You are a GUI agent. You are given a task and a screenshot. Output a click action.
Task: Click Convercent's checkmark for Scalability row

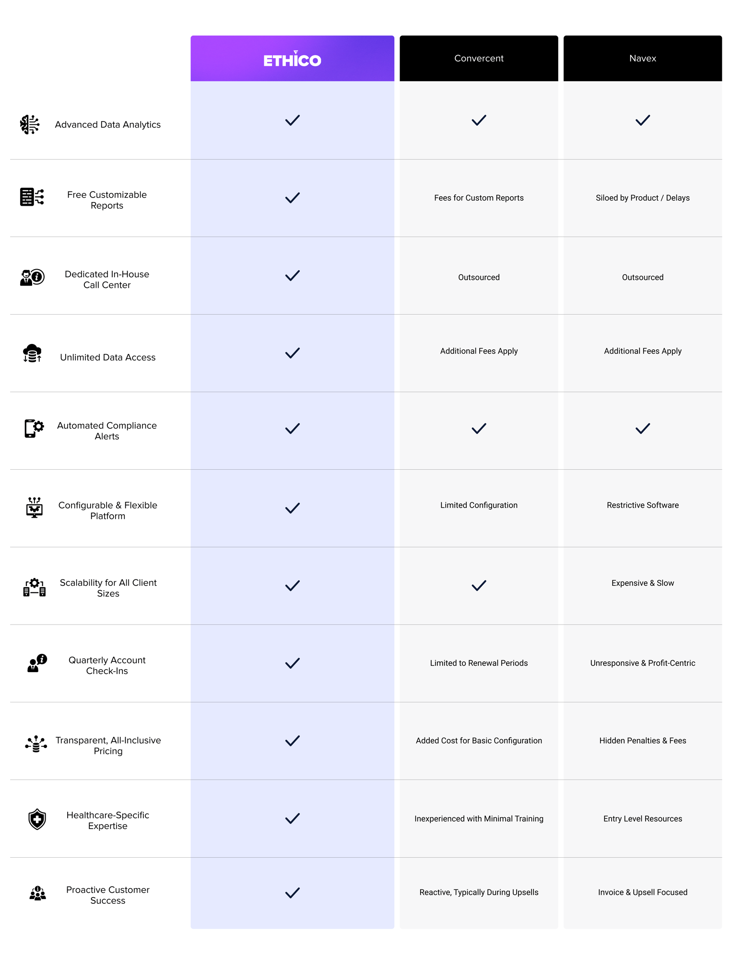pyautogui.click(x=479, y=586)
